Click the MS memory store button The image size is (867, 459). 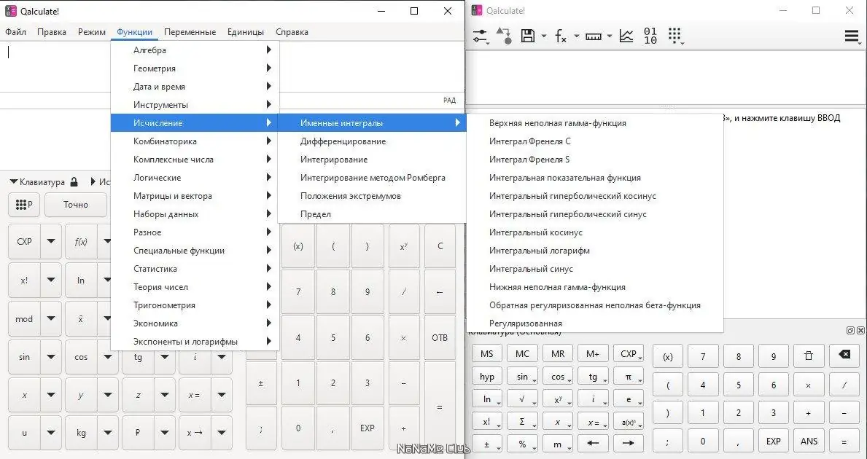tap(487, 354)
